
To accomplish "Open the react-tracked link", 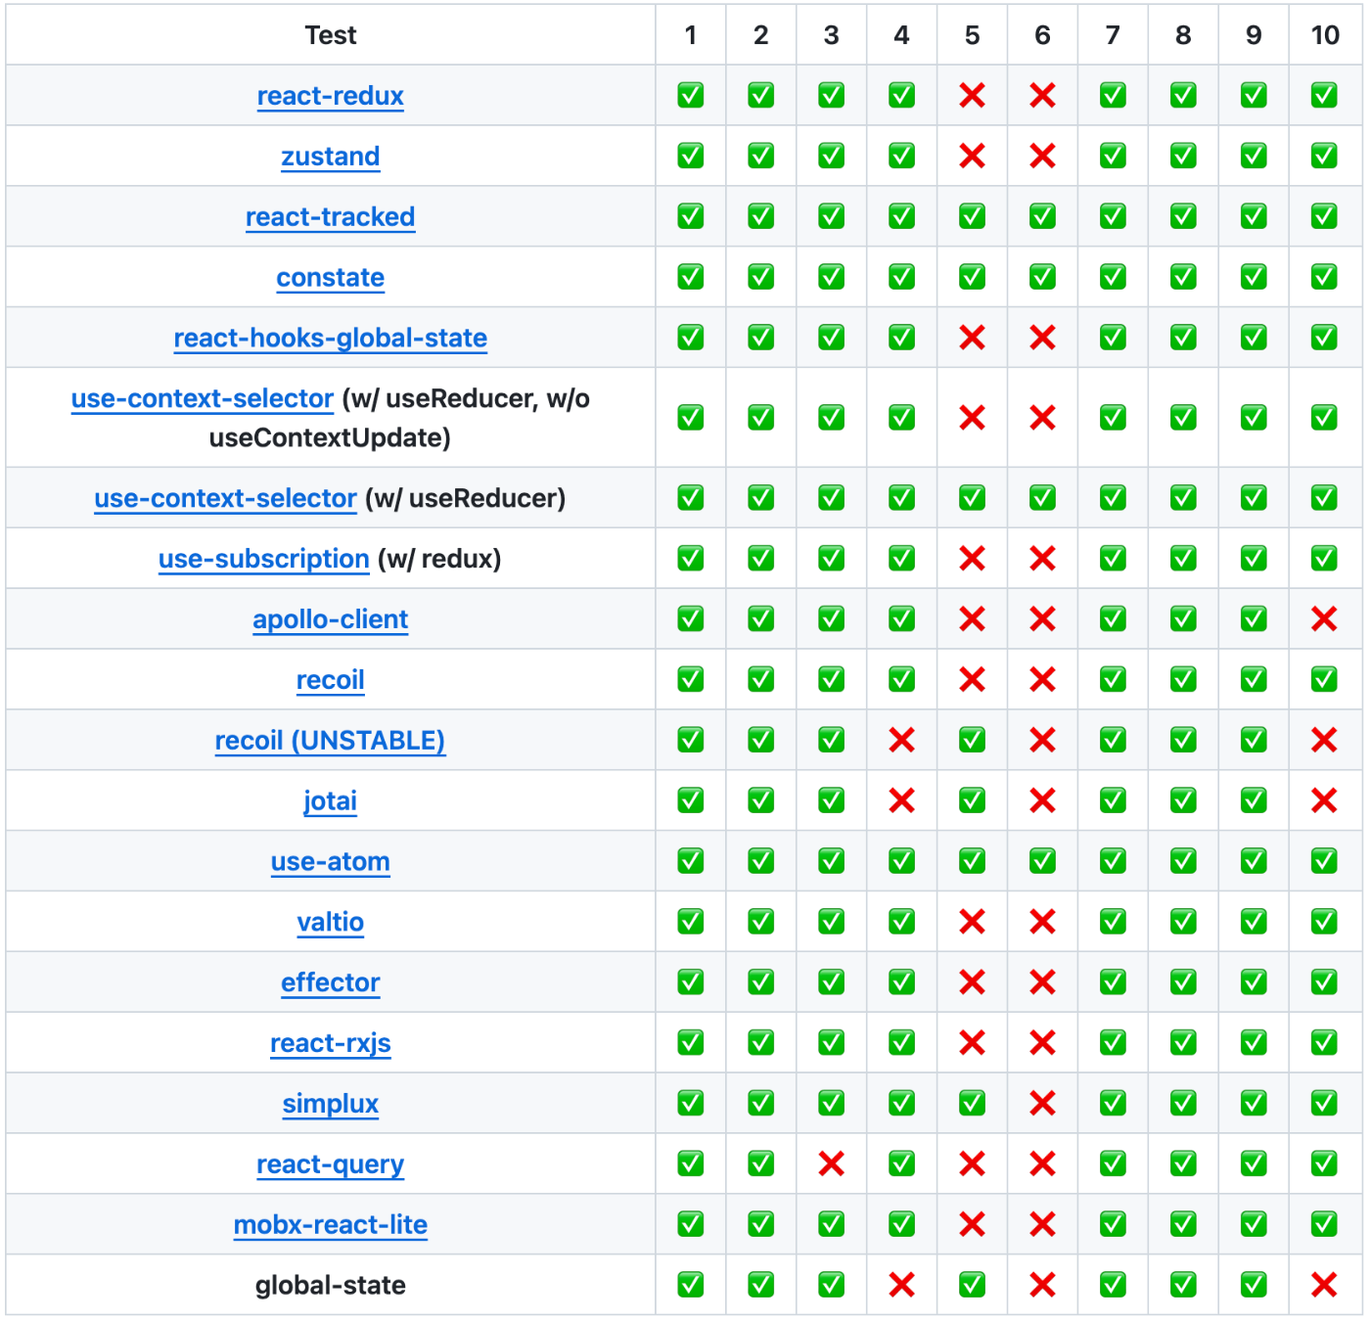I will [330, 217].
